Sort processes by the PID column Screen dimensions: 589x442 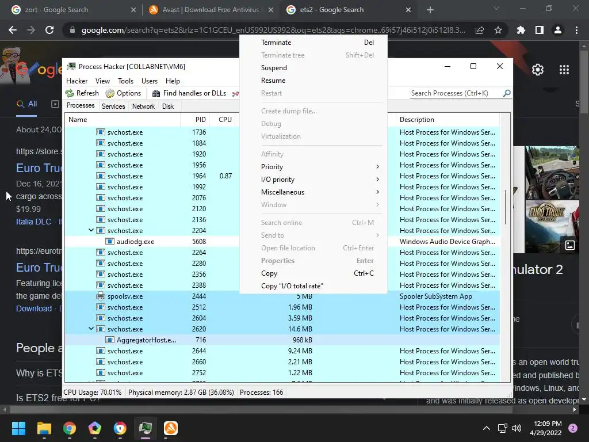194,120
